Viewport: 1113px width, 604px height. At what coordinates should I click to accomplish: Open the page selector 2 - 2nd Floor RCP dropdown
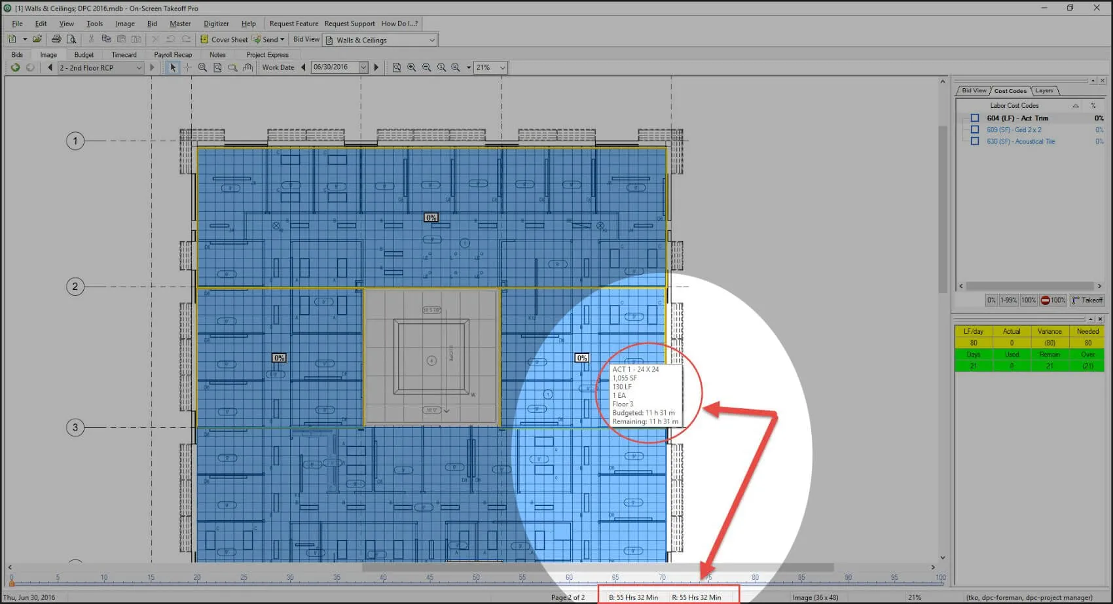click(139, 67)
